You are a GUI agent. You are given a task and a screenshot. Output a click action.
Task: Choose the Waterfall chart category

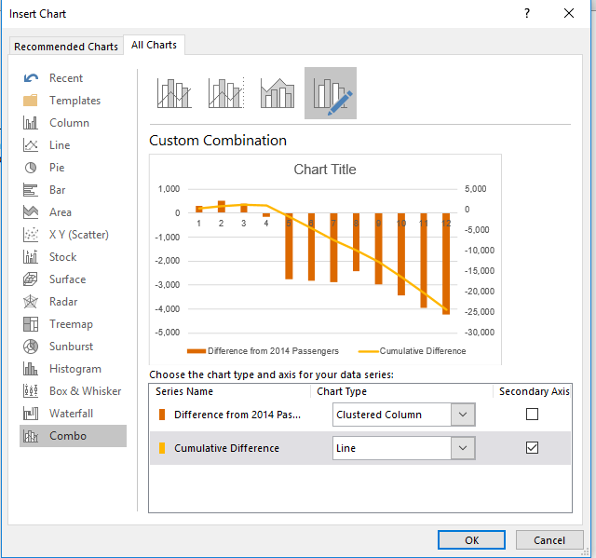73,414
